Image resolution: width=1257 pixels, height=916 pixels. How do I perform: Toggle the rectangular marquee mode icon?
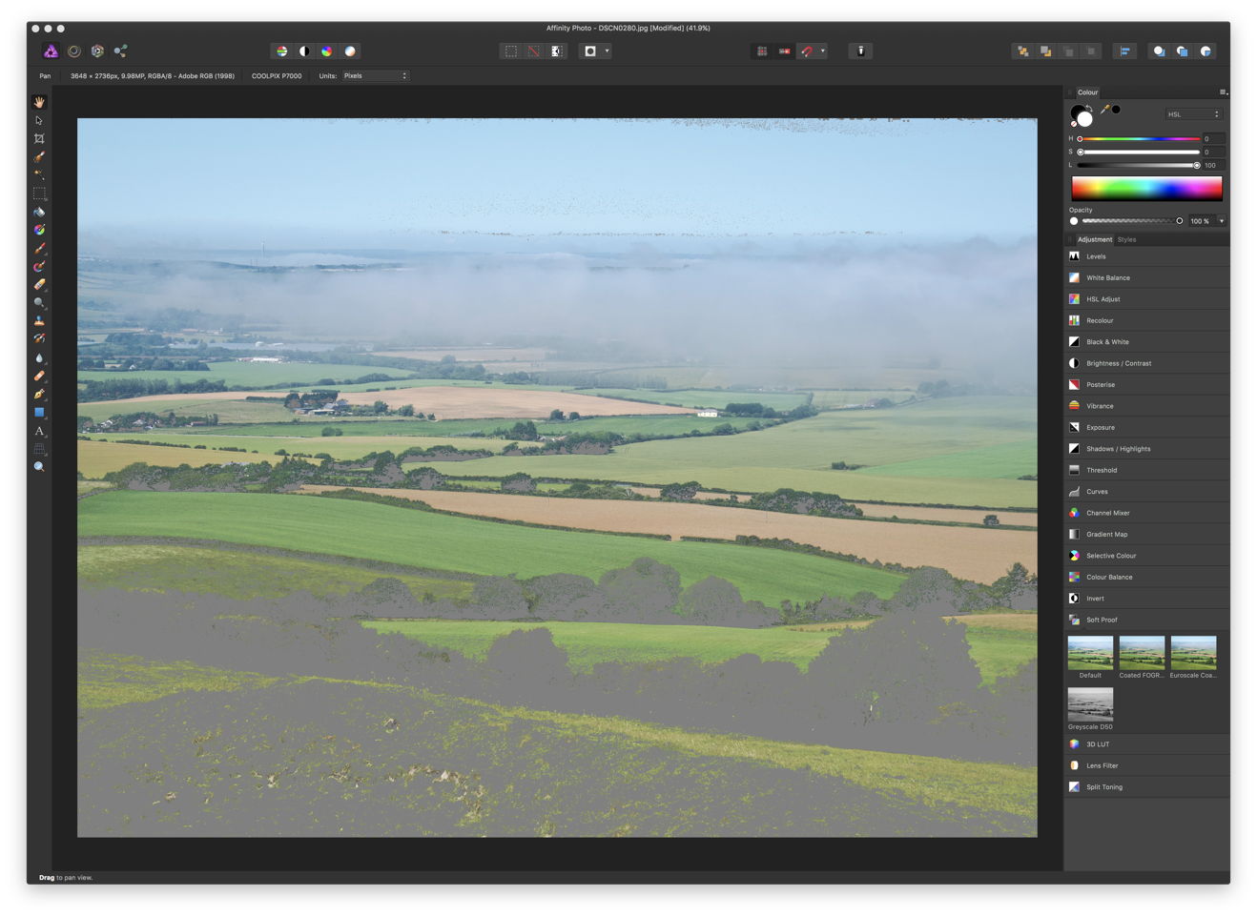(511, 51)
